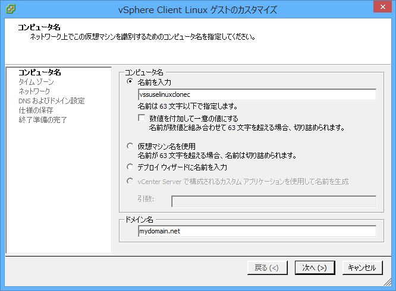Select the タイム ゾーン step in the sidebar
Screen dimensions: 396x291
pos(36,82)
